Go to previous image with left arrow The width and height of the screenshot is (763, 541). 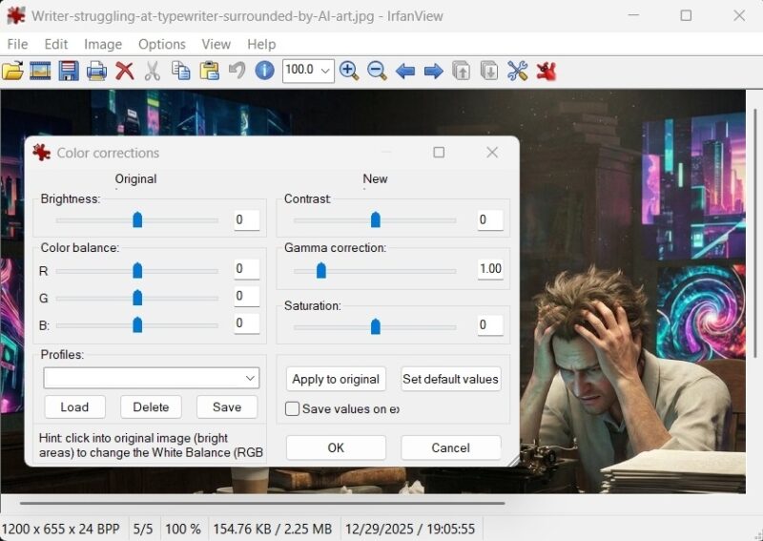[x=404, y=72]
